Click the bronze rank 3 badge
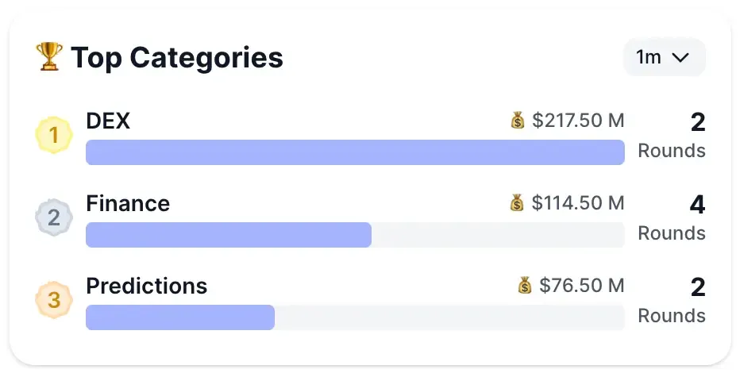This screenshot has width=740, height=373. pyautogui.click(x=54, y=301)
